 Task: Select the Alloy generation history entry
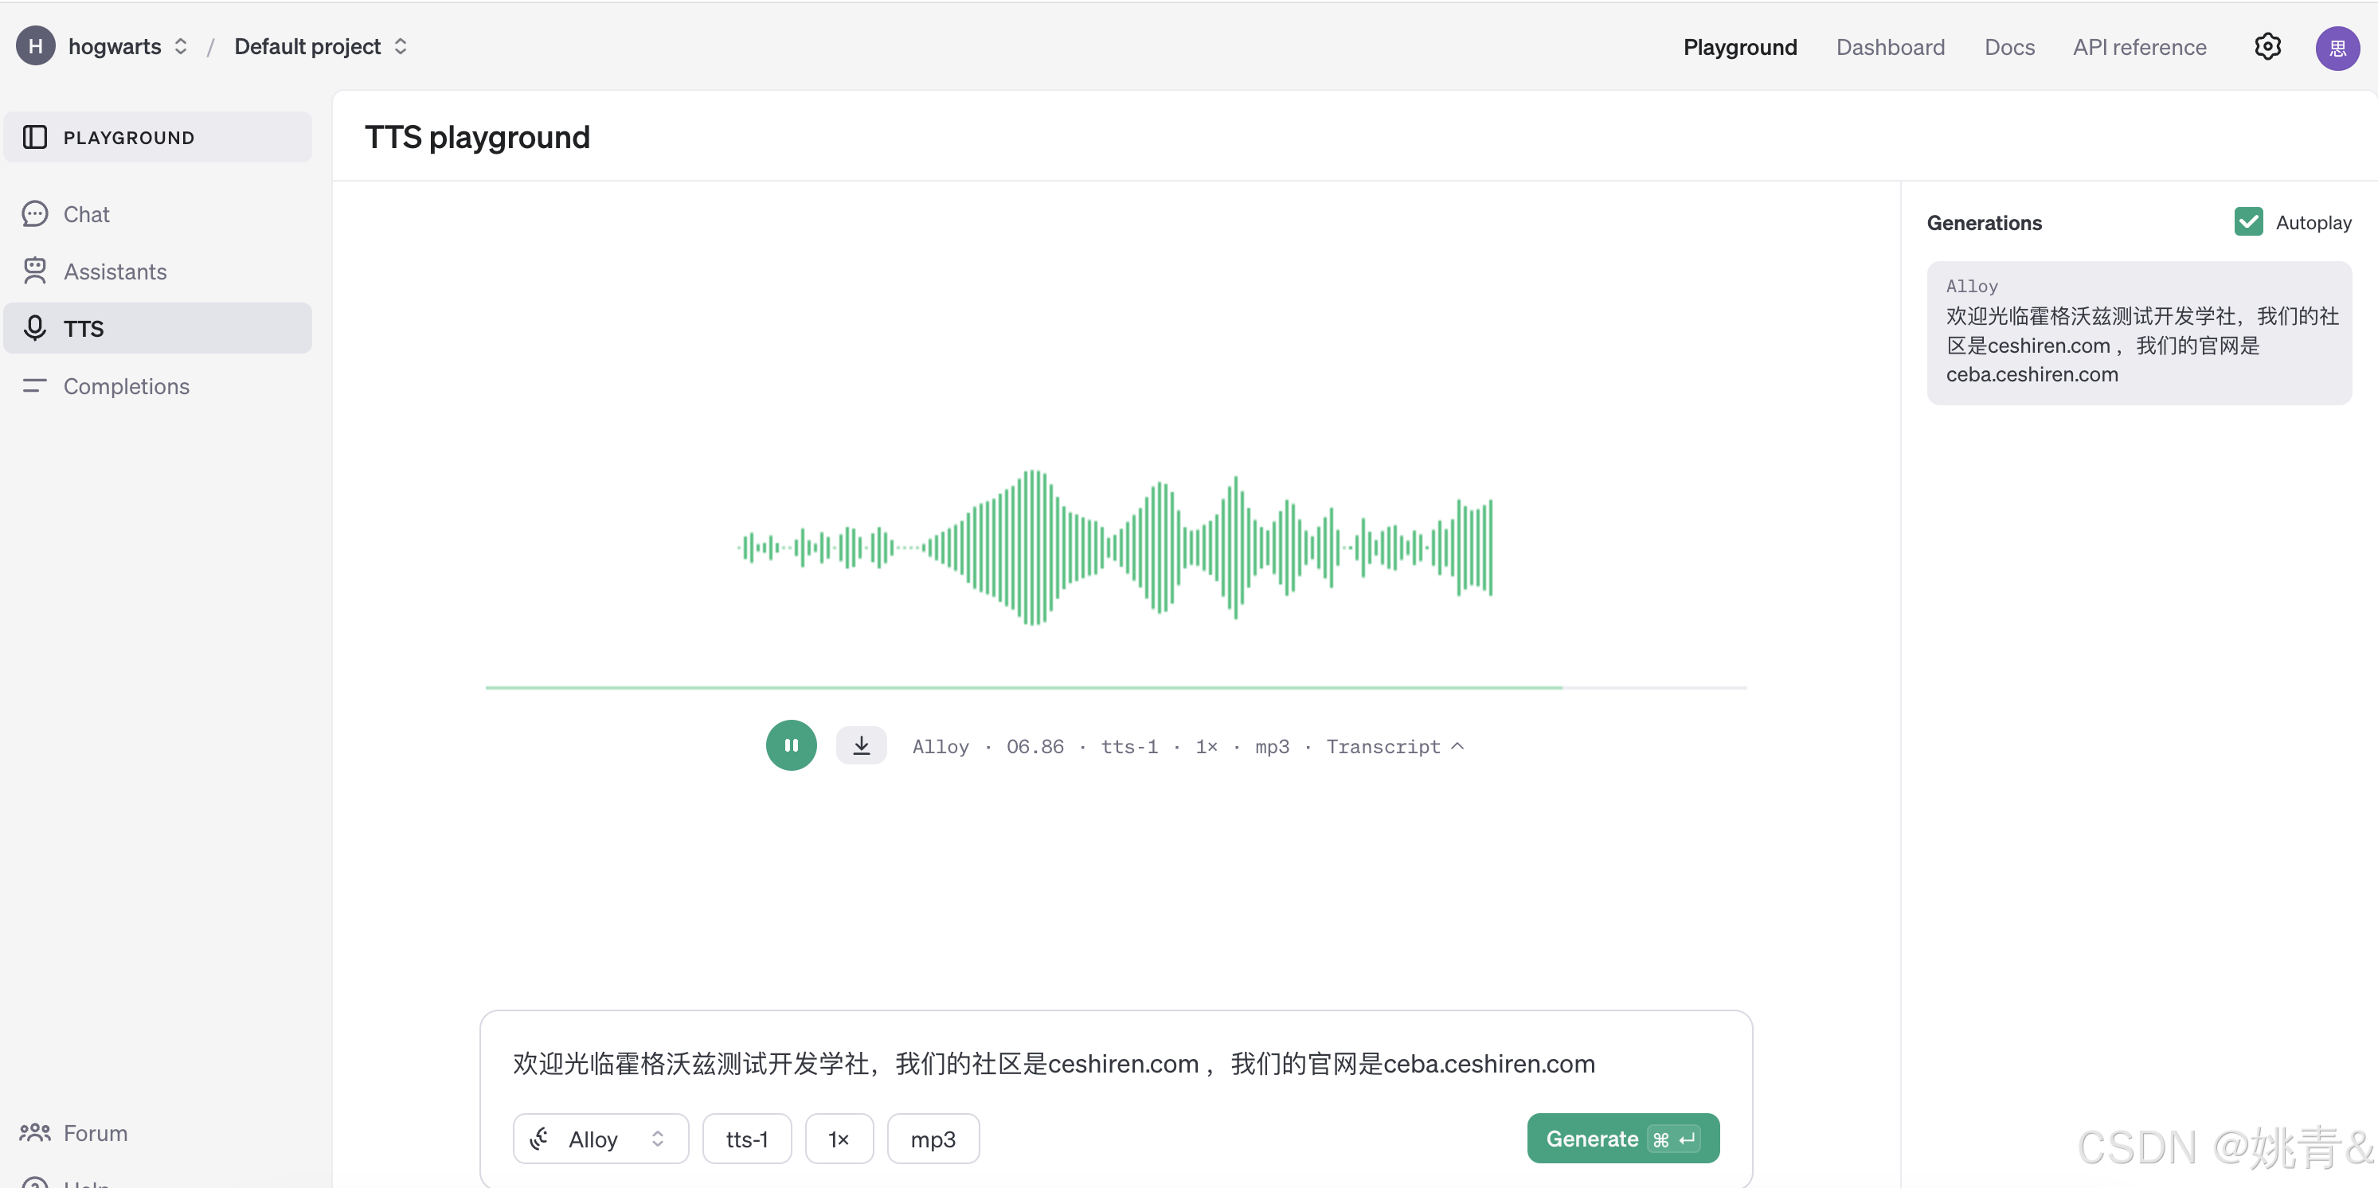(x=2138, y=332)
